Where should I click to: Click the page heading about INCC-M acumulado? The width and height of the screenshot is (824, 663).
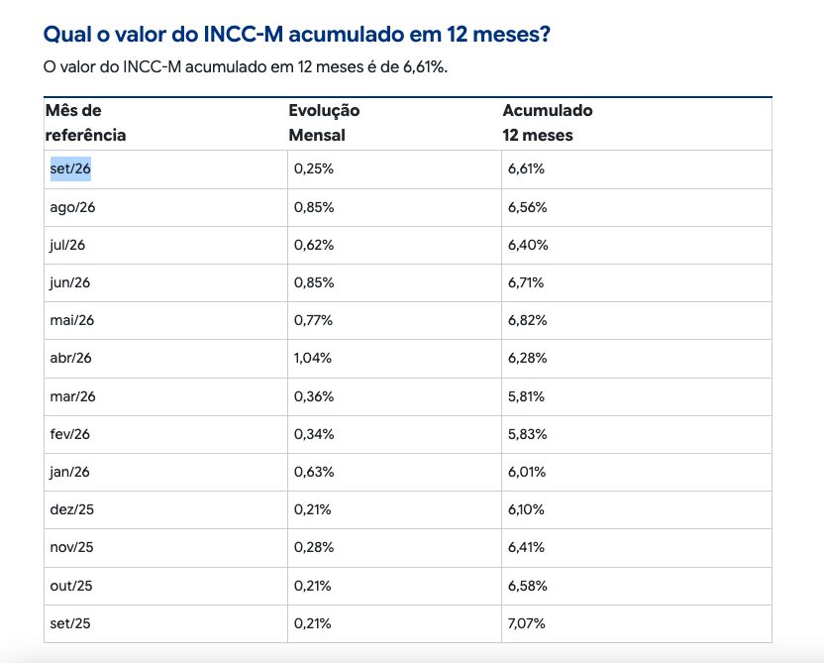tap(297, 34)
